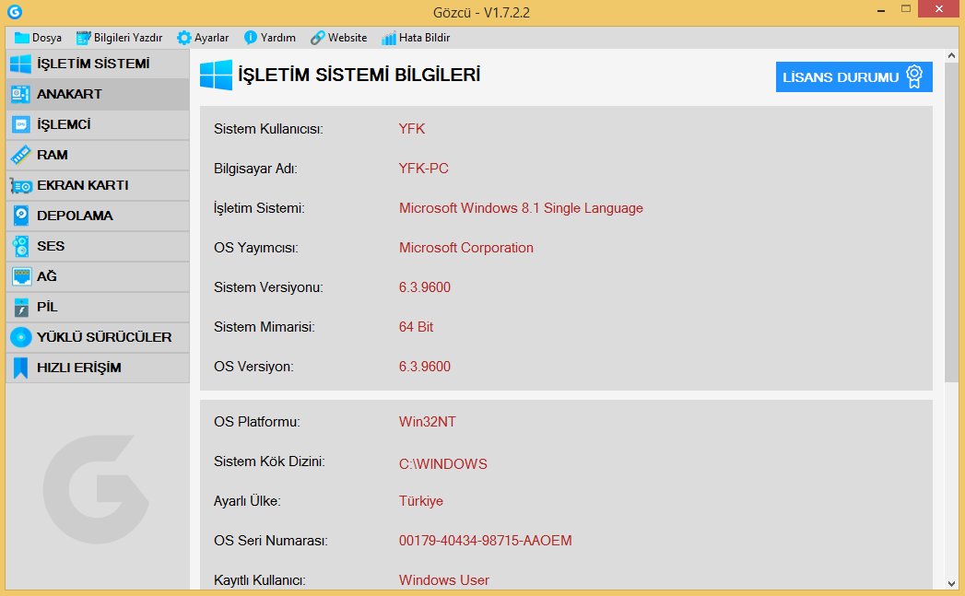Viewport: 965px width, 596px height.
Task: Go to the RAM section
Action: (98, 155)
